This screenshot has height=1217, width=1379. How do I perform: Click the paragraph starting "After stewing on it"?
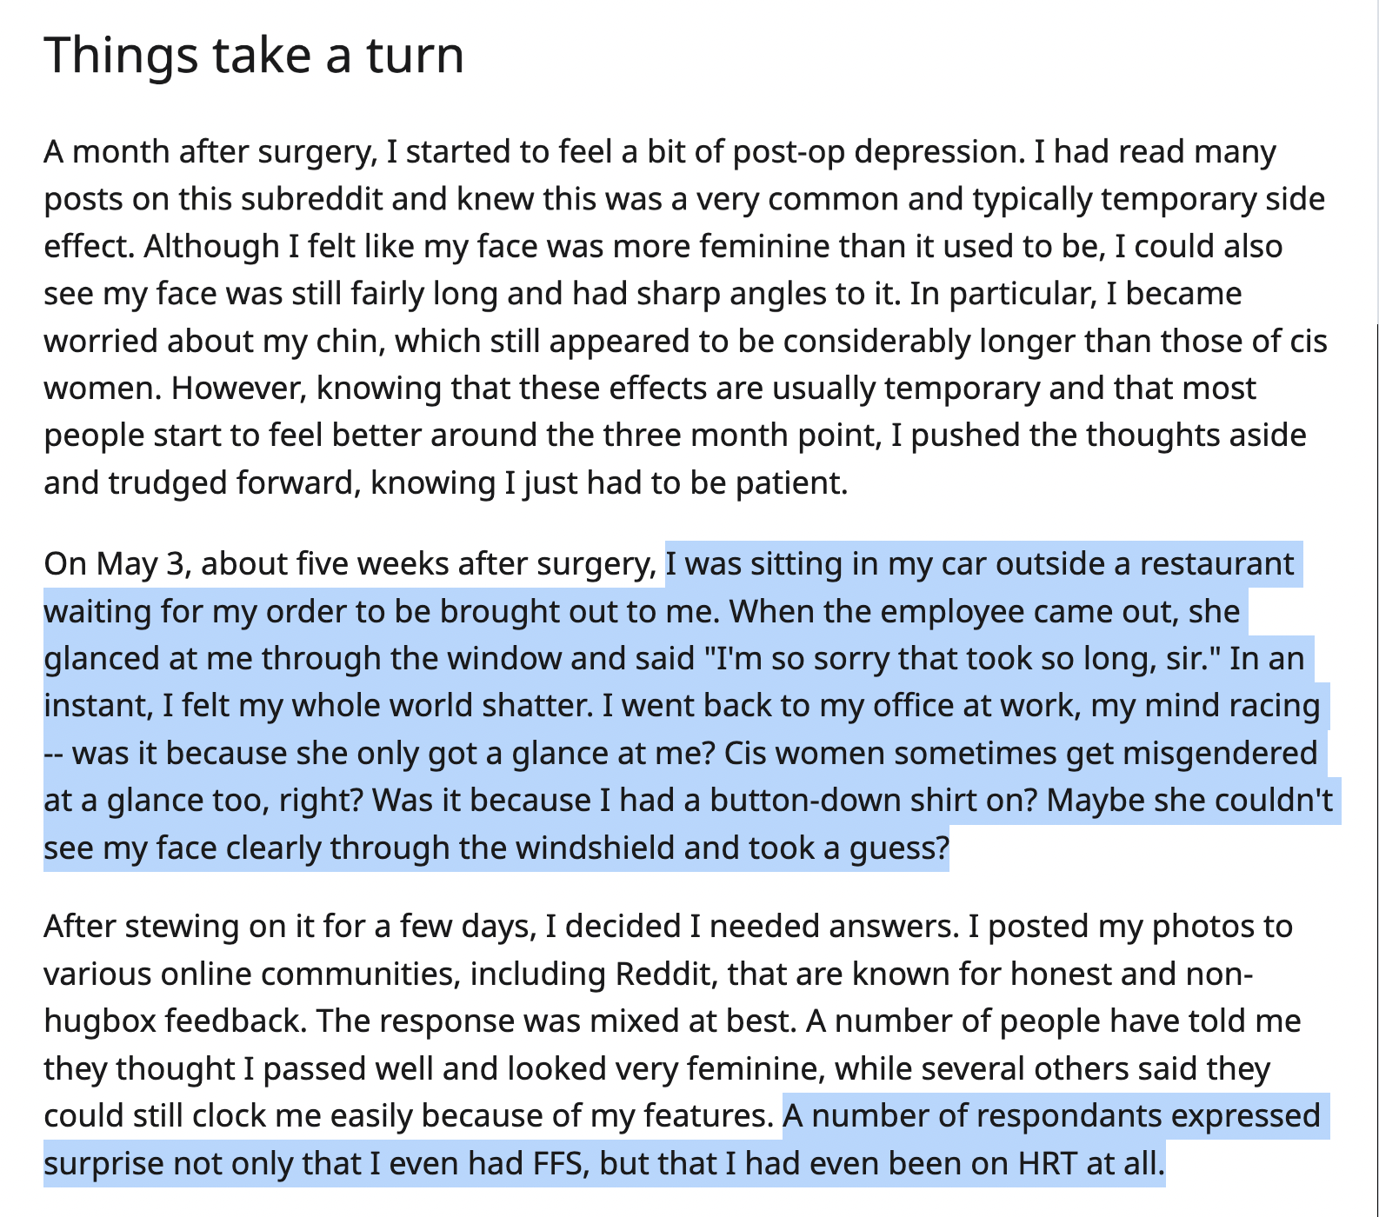[x=685, y=1044]
